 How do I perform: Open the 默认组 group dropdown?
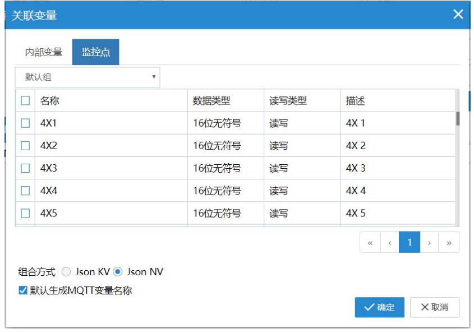88,77
